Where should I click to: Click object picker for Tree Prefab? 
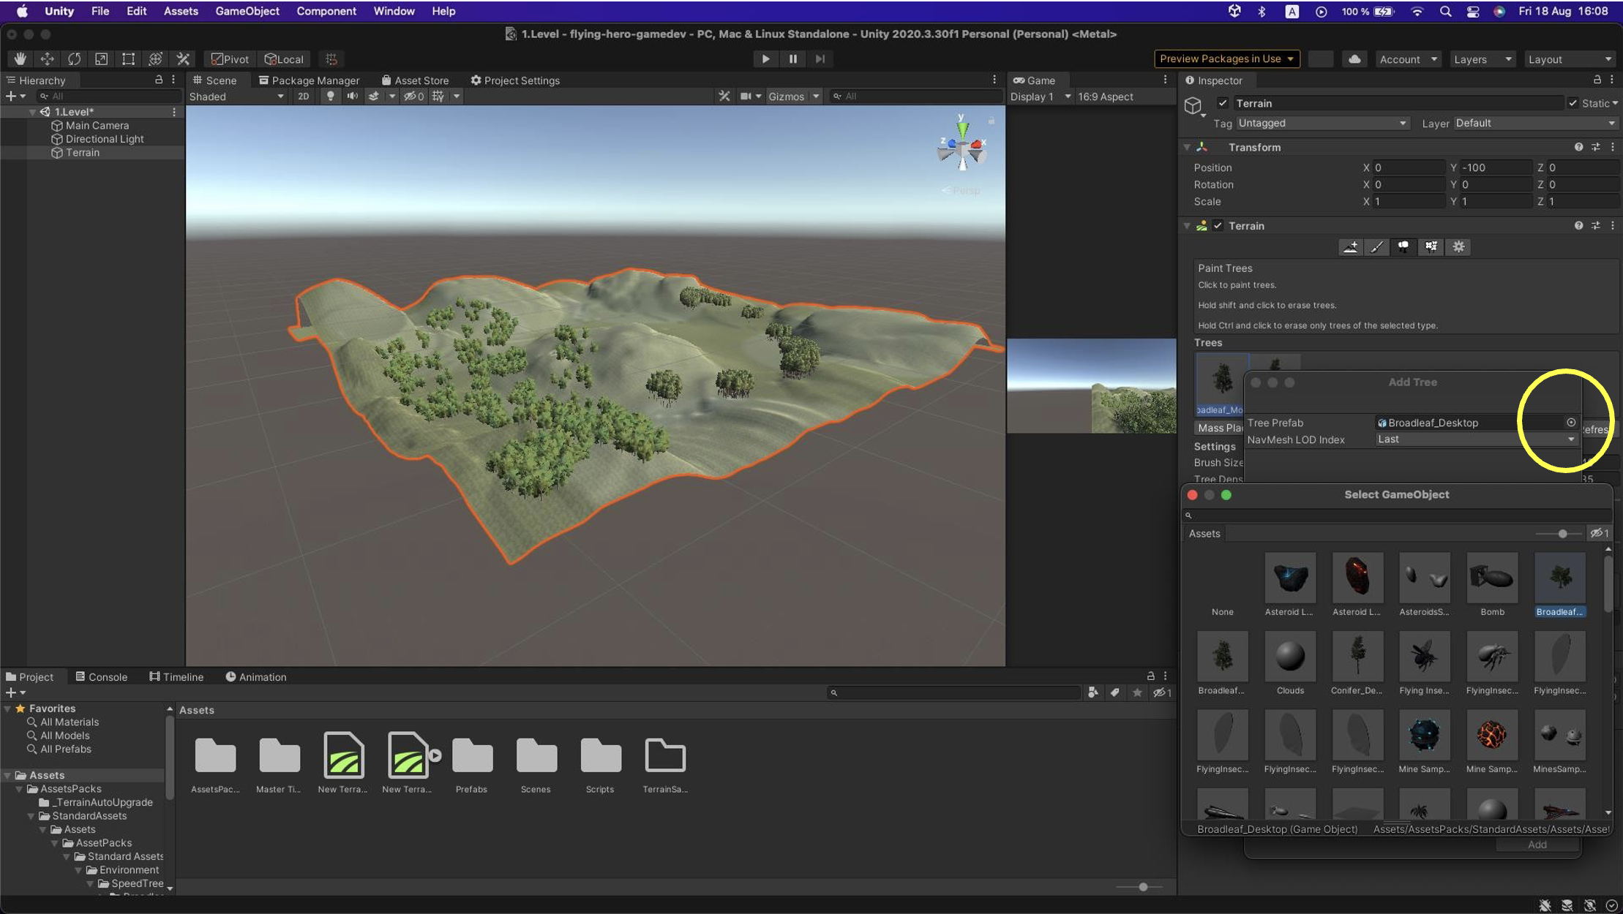tap(1570, 422)
